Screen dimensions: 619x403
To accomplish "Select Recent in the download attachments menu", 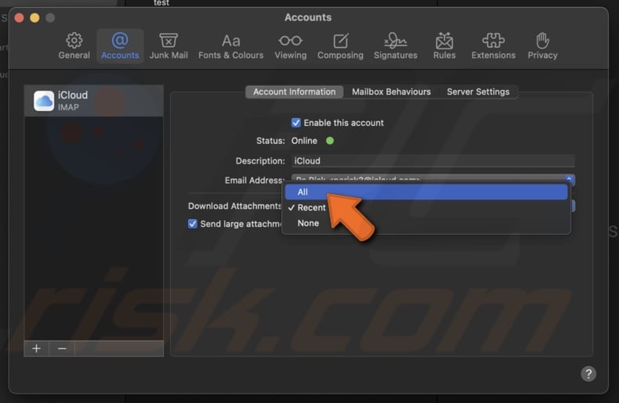I will [x=311, y=208].
